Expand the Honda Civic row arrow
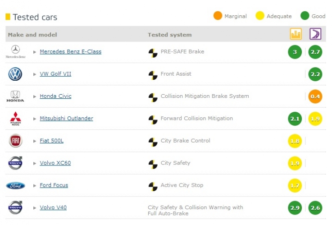The height and width of the screenshot is (225, 332). [x=35, y=96]
